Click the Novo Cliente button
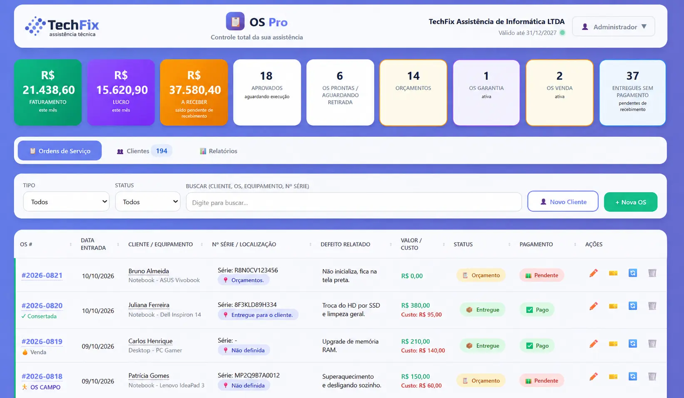Image resolution: width=684 pixels, height=398 pixels. 563,202
